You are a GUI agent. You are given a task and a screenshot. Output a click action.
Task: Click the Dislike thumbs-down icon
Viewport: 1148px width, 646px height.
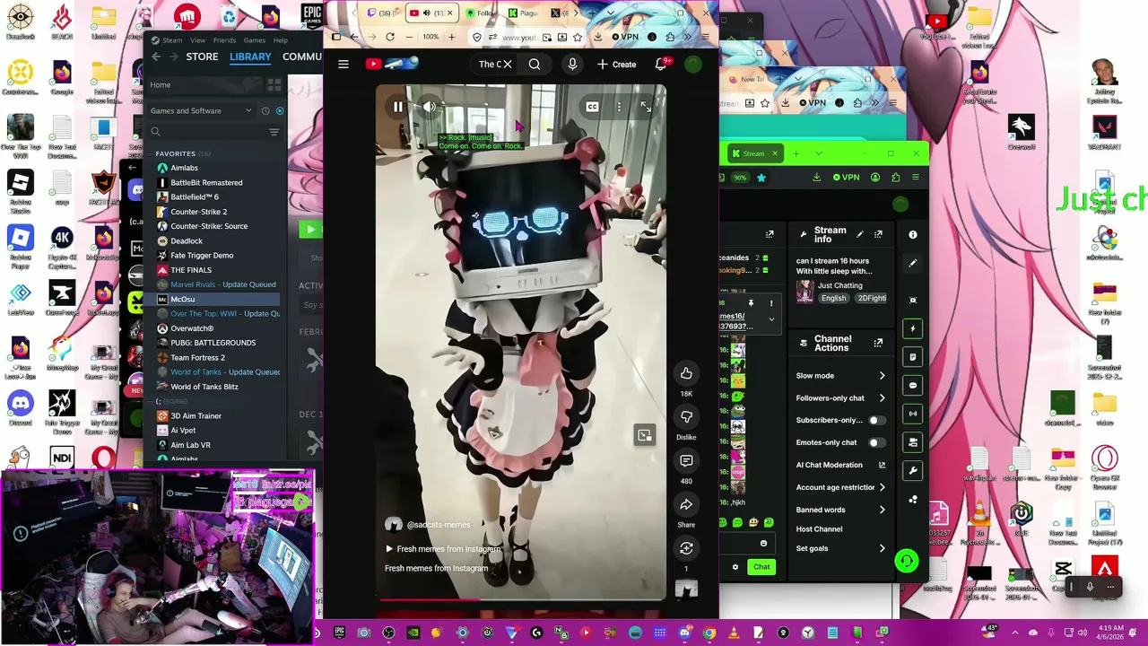click(x=686, y=417)
